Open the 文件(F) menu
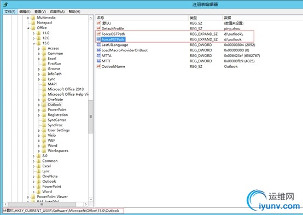 click(10, 11)
